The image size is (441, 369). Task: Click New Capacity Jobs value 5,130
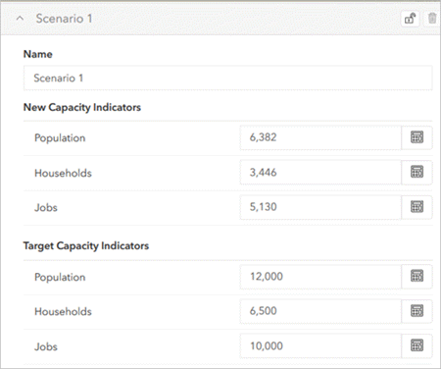click(x=320, y=207)
